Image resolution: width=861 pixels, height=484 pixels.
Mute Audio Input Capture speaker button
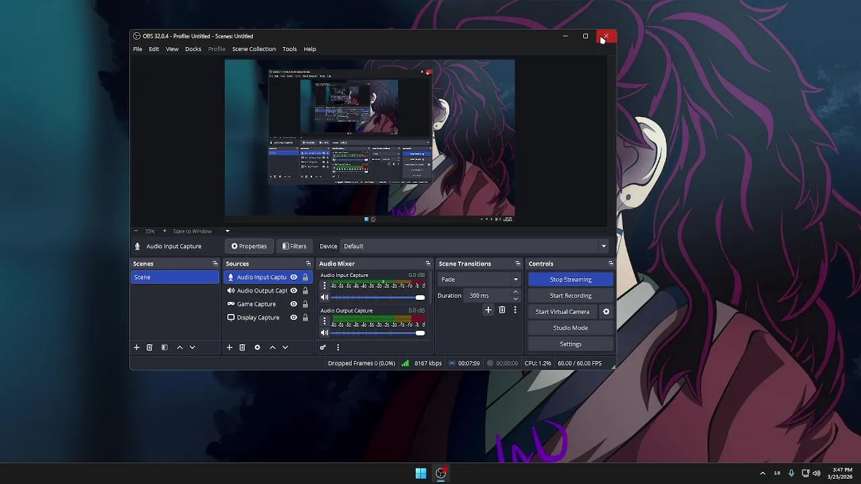324,297
